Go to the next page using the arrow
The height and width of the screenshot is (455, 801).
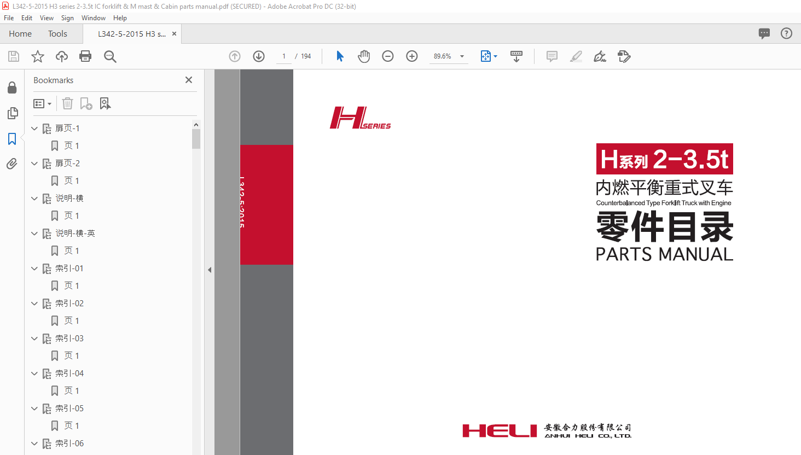(x=259, y=56)
